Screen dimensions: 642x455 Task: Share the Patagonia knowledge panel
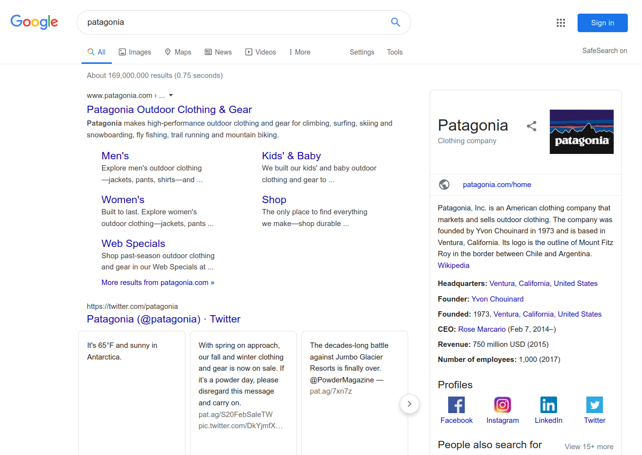point(532,126)
